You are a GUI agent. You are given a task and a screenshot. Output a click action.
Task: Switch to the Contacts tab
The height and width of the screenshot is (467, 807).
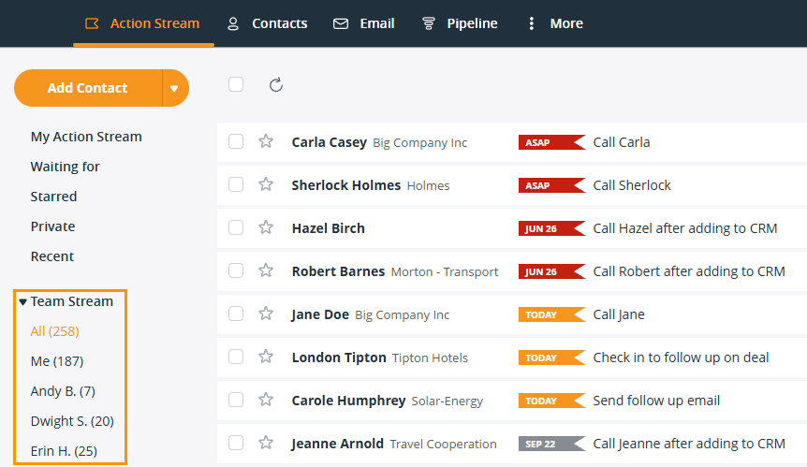tap(267, 23)
